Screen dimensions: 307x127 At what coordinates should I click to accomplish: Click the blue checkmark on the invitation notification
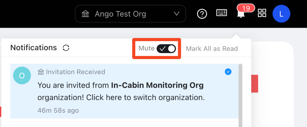(228, 72)
